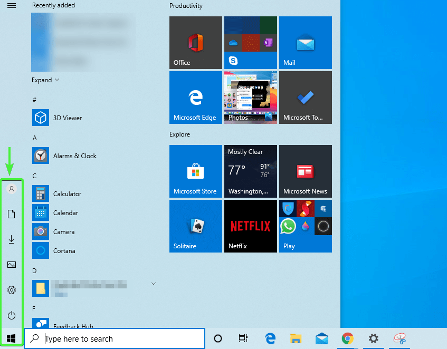The height and width of the screenshot is (349, 447).
Task: Expand the app group under letter D
Action: tap(154, 284)
